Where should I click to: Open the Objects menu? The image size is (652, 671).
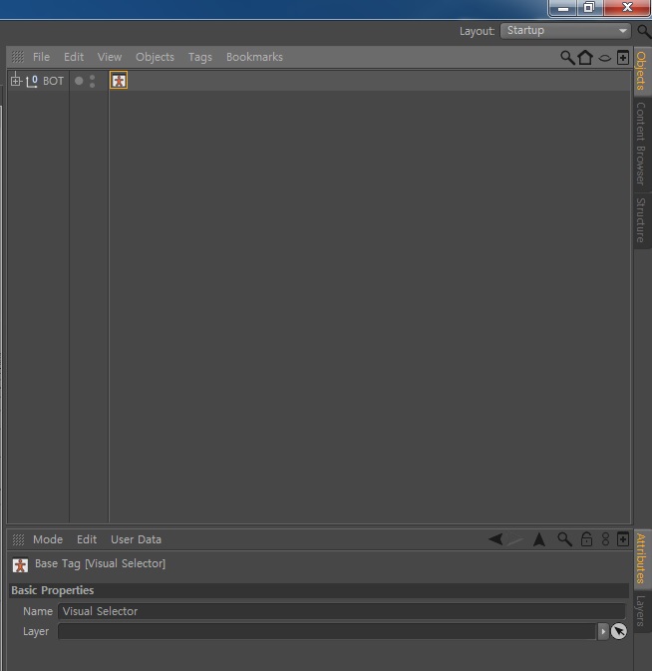coord(155,57)
